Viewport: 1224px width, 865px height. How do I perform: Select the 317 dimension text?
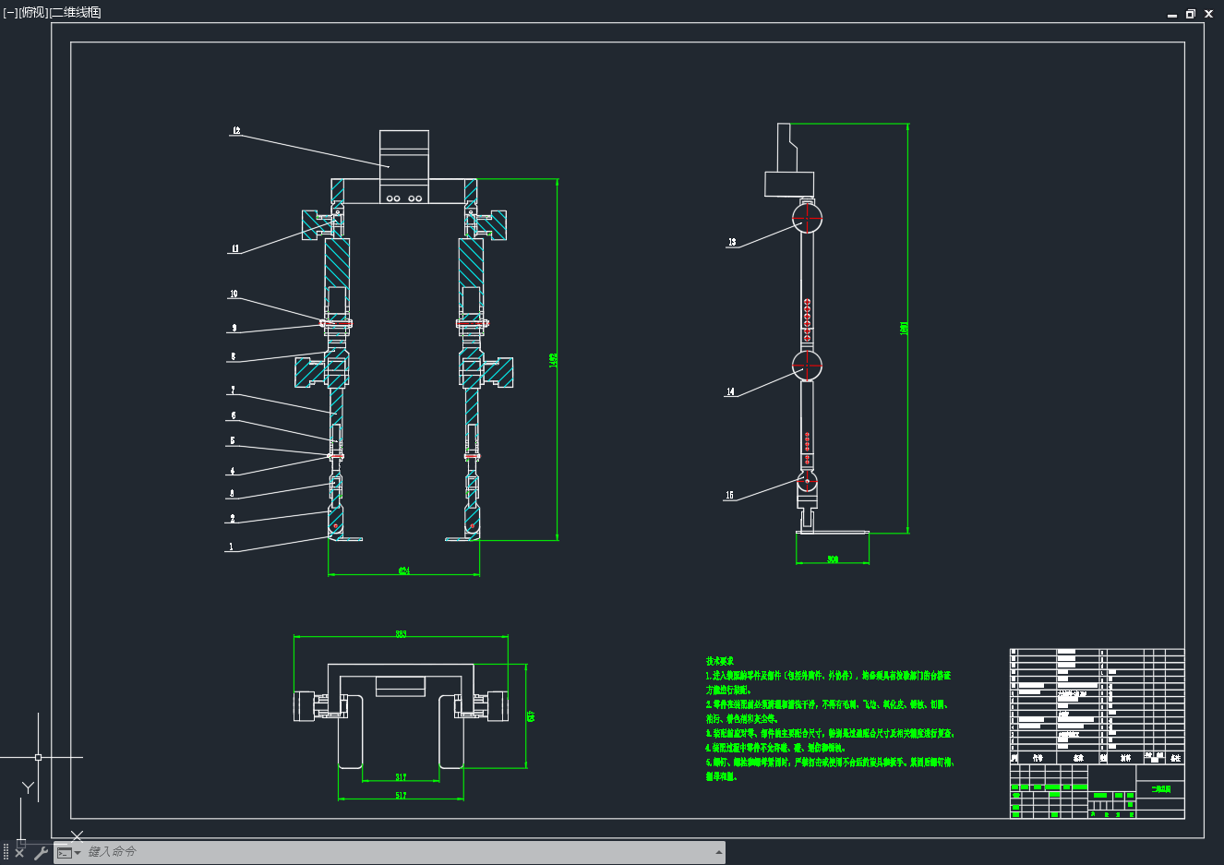401,777
